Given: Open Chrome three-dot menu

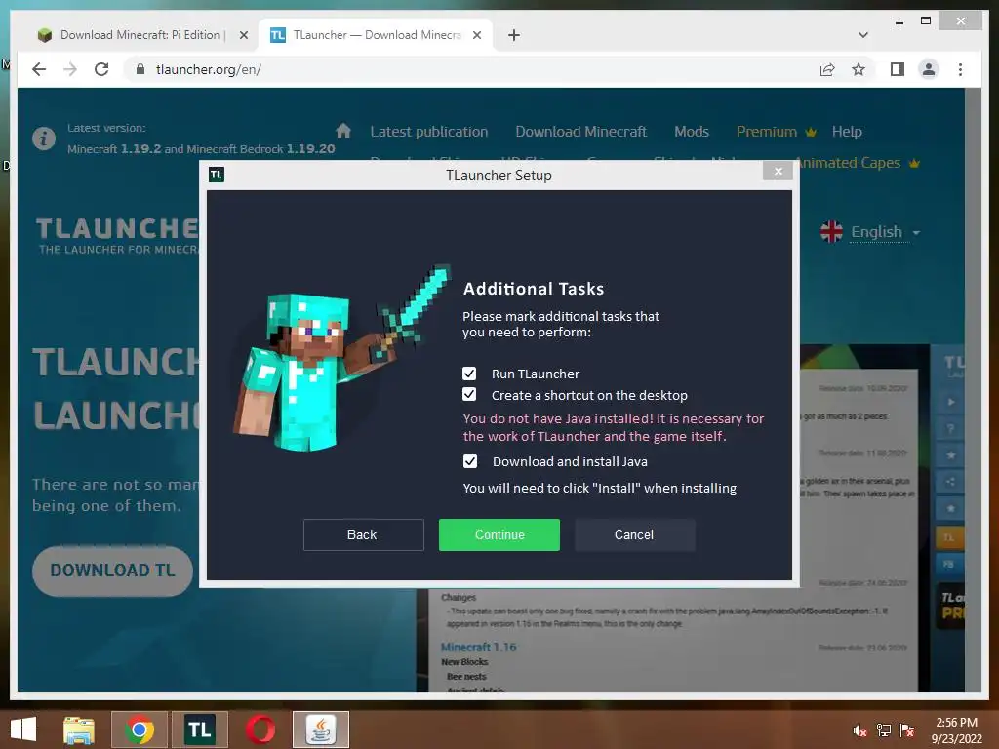Looking at the screenshot, I should tap(960, 69).
